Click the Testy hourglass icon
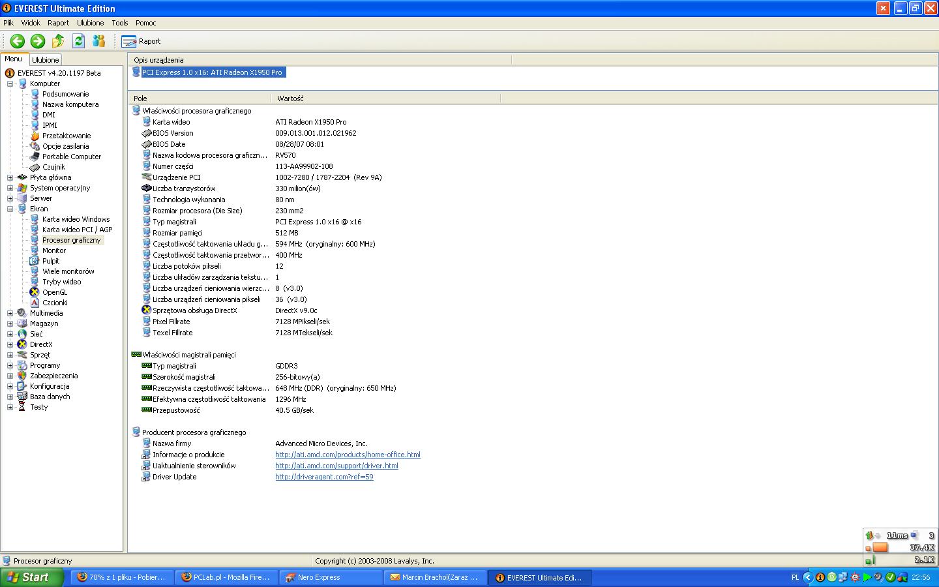 [22, 407]
